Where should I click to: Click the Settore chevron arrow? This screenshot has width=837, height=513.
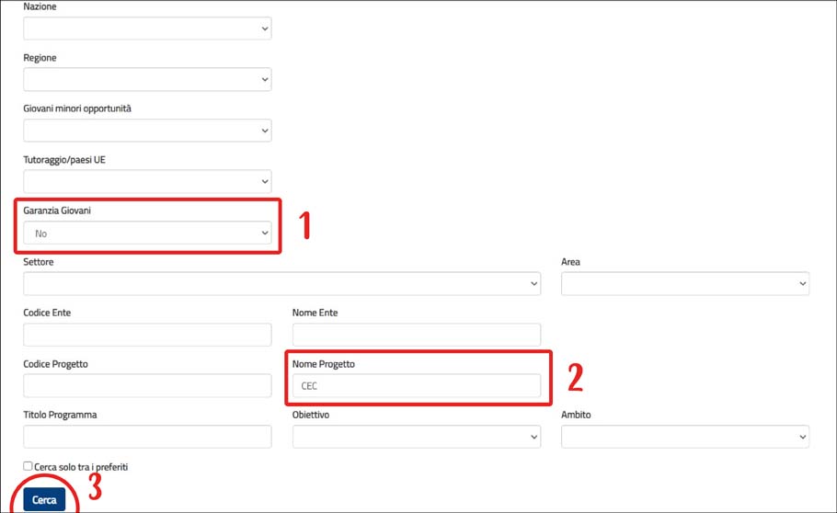pyautogui.click(x=533, y=283)
